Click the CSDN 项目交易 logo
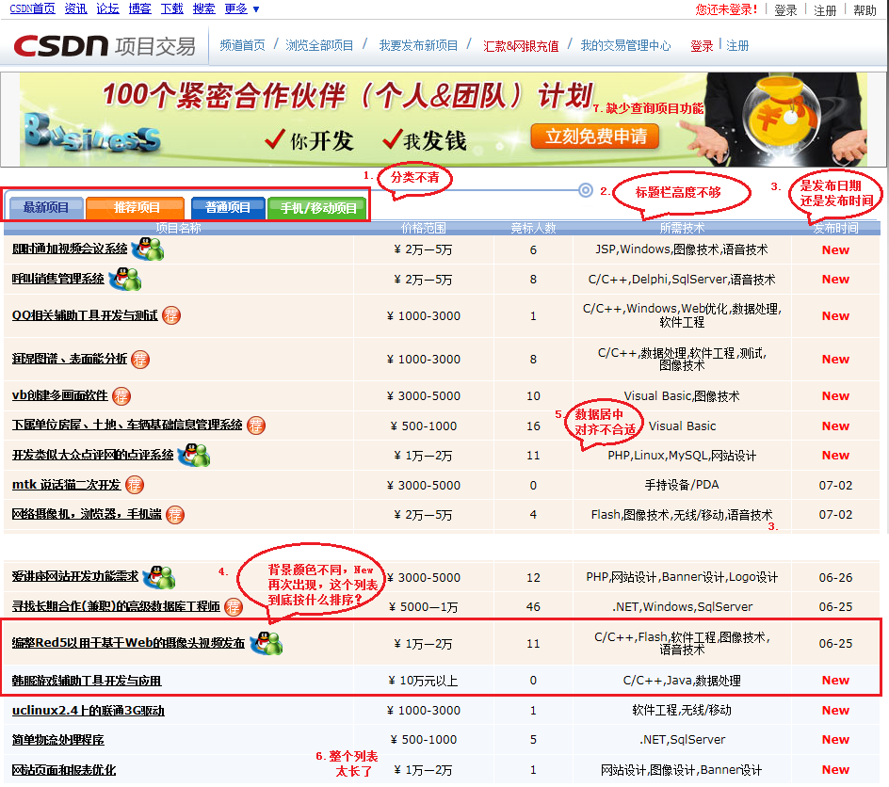This screenshot has height=787, width=889. [105, 46]
